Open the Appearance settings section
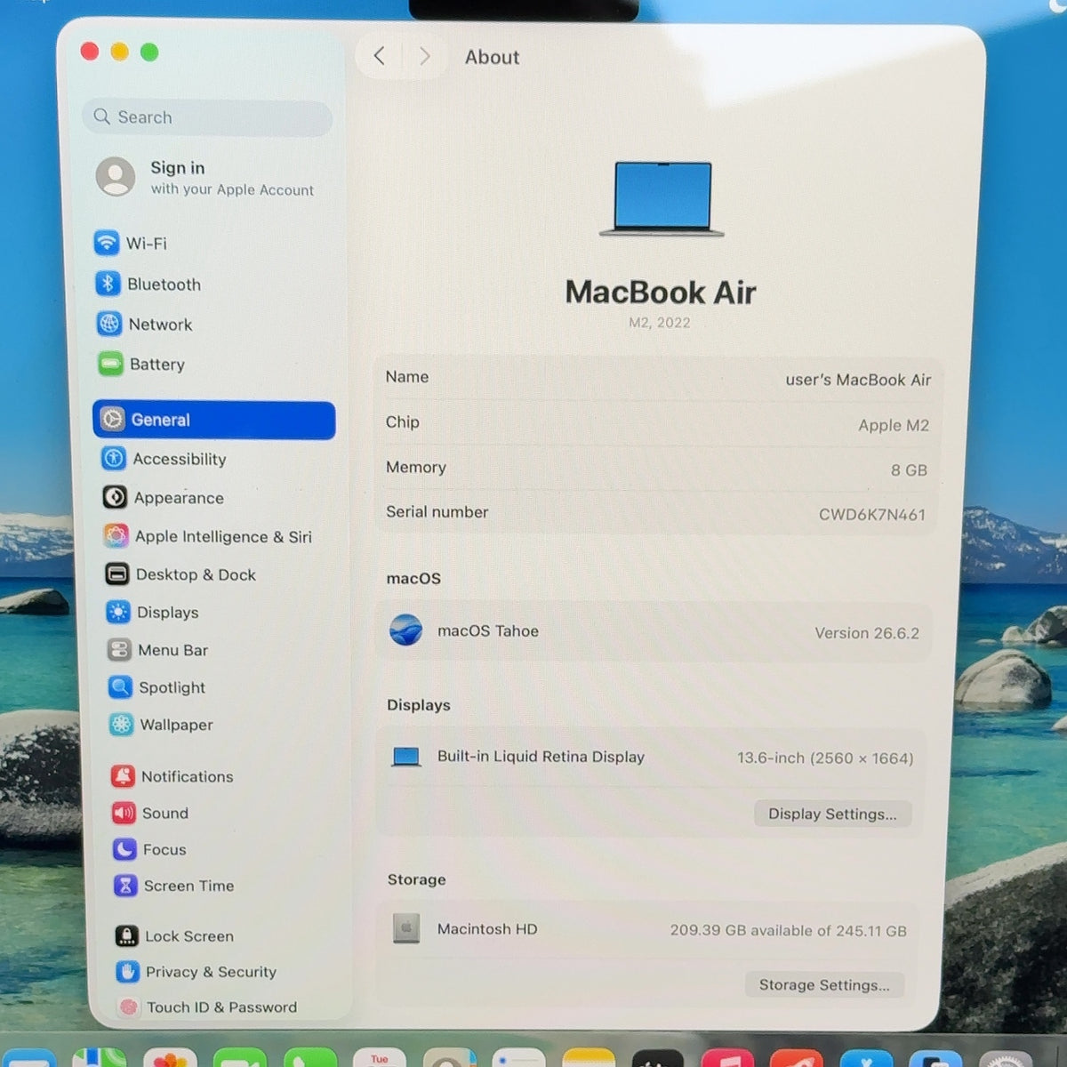Screen dimensions: 1067x1067 pos(164,497)
